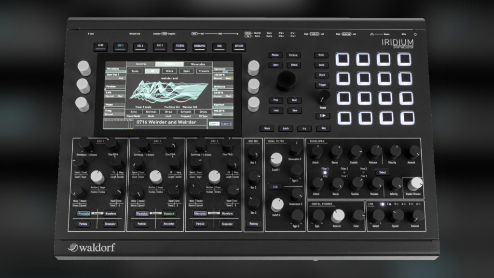Switch to the Wavetable tab on screen

click(x=198, y=64)
